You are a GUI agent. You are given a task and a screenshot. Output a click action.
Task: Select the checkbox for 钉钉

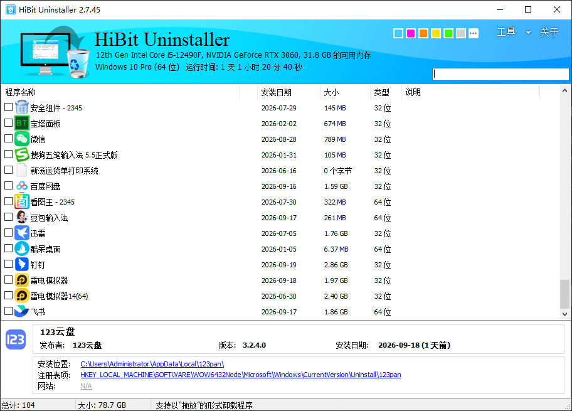coord(8,264)
